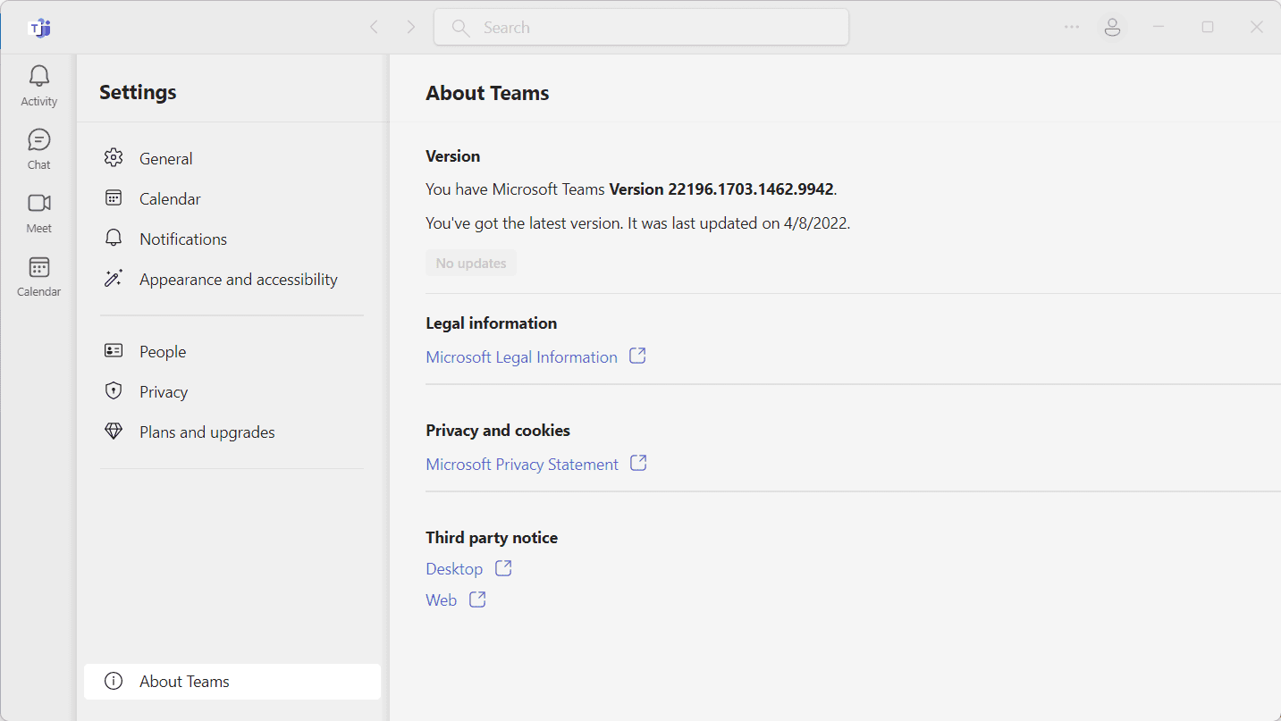1281x721 pixels.
Task: Click the contact card icon for People
Action: point(114,351)
